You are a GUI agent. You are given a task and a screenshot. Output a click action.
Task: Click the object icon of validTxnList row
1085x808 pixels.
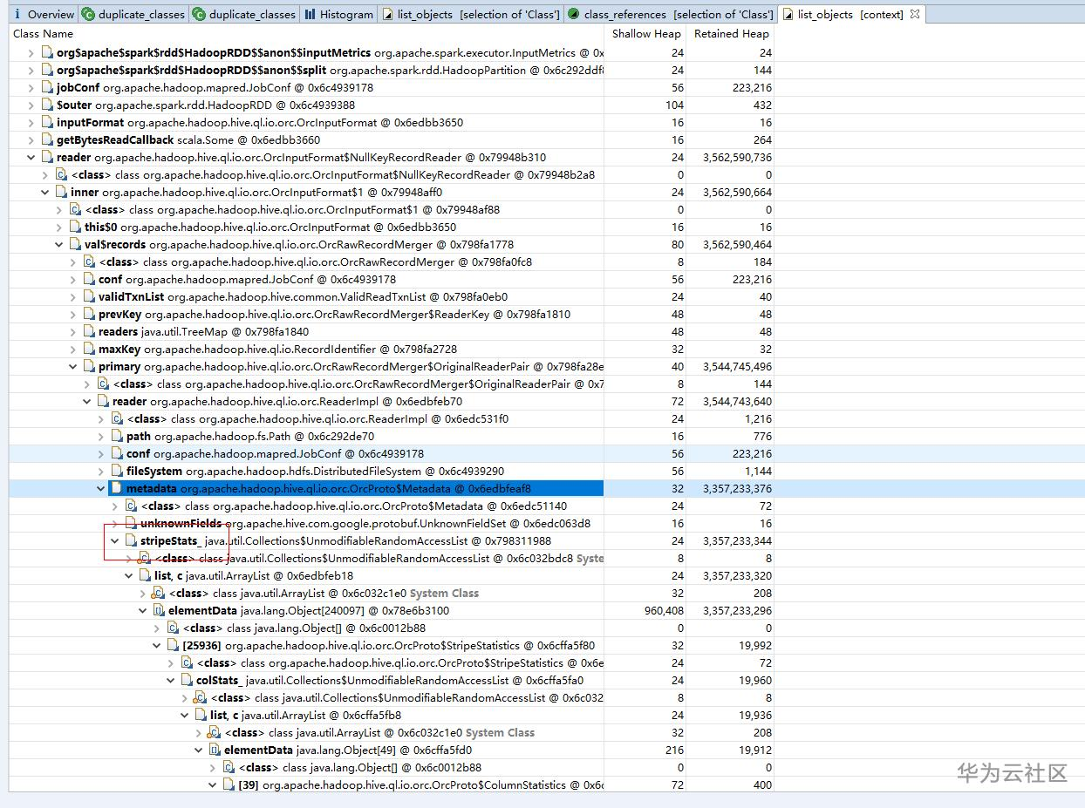89,296
